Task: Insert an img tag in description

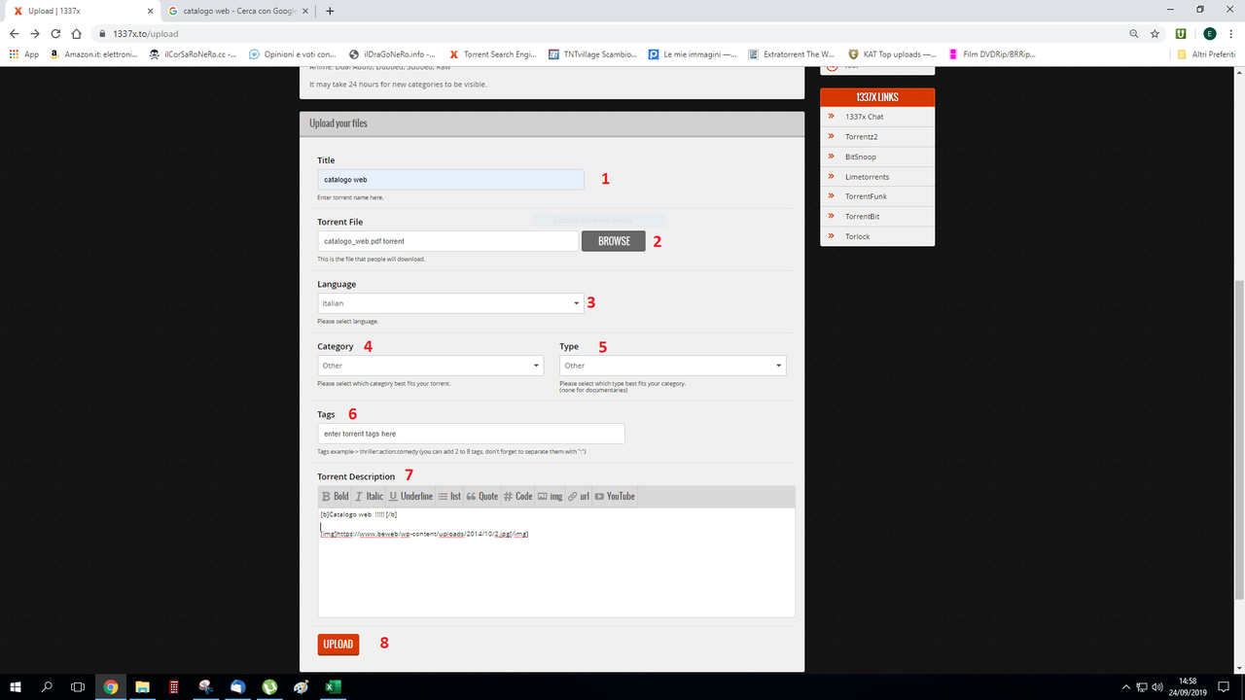Action: (x=551, y=496)
